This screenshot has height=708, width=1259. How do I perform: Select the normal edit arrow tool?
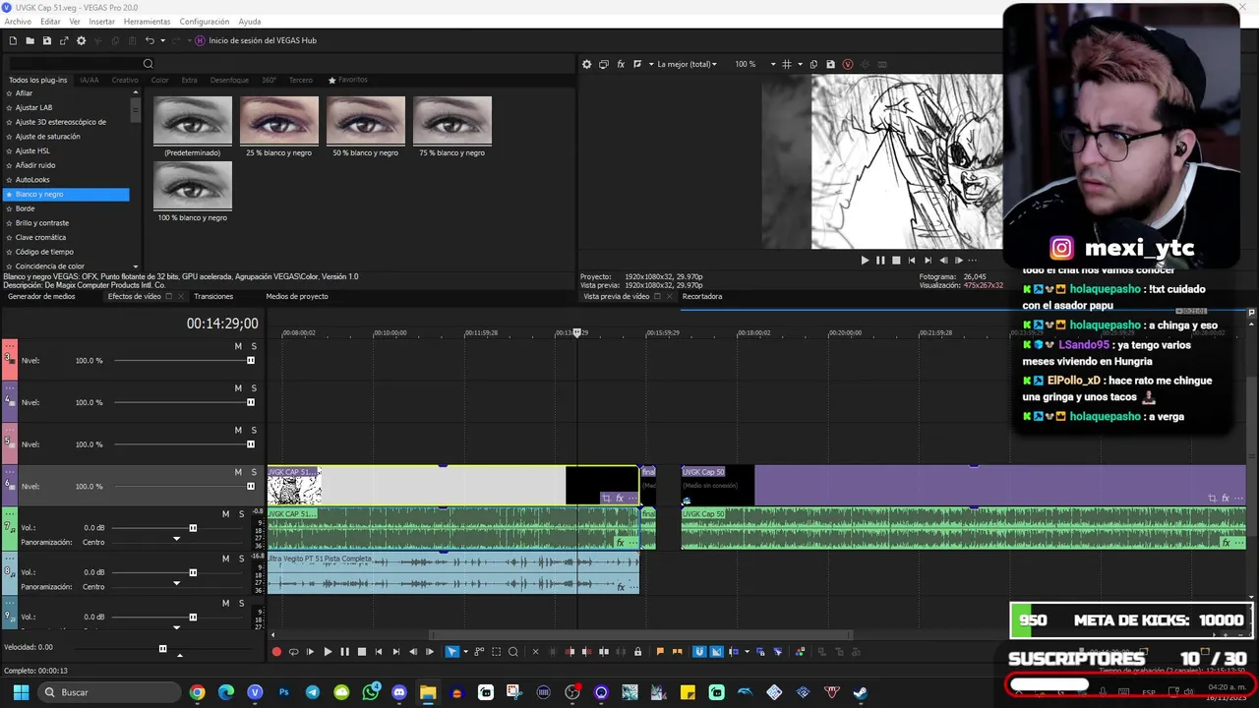click(x=452, y=651)
